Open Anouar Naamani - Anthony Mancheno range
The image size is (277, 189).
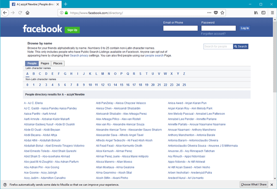pyautogui.click(x=192, y=130)
